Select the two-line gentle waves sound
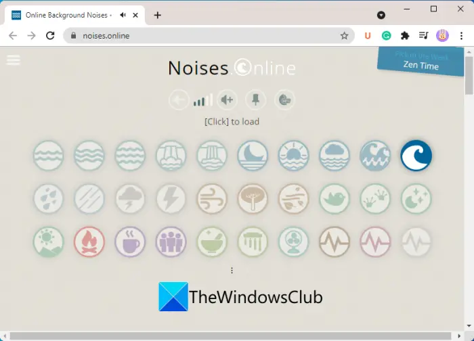474x341 pixels. (x=48, y=156)
